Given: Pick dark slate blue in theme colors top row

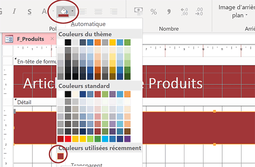Looking at the screenshot, I should pyautogui.click(x=83, y=43).
